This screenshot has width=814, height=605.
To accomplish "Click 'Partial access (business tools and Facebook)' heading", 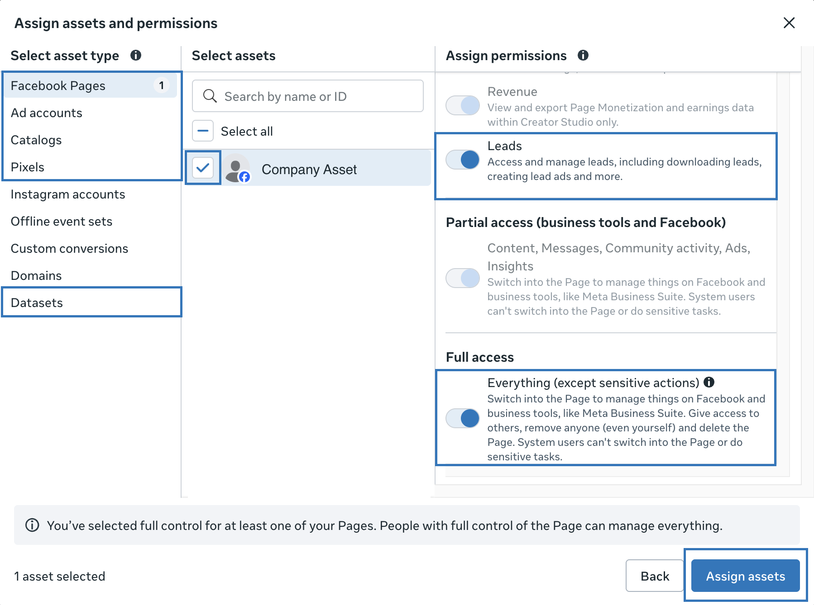I will coord(586,222).
